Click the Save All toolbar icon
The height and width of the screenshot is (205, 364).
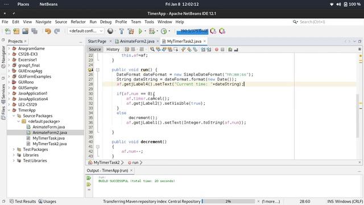pos(34,31)
